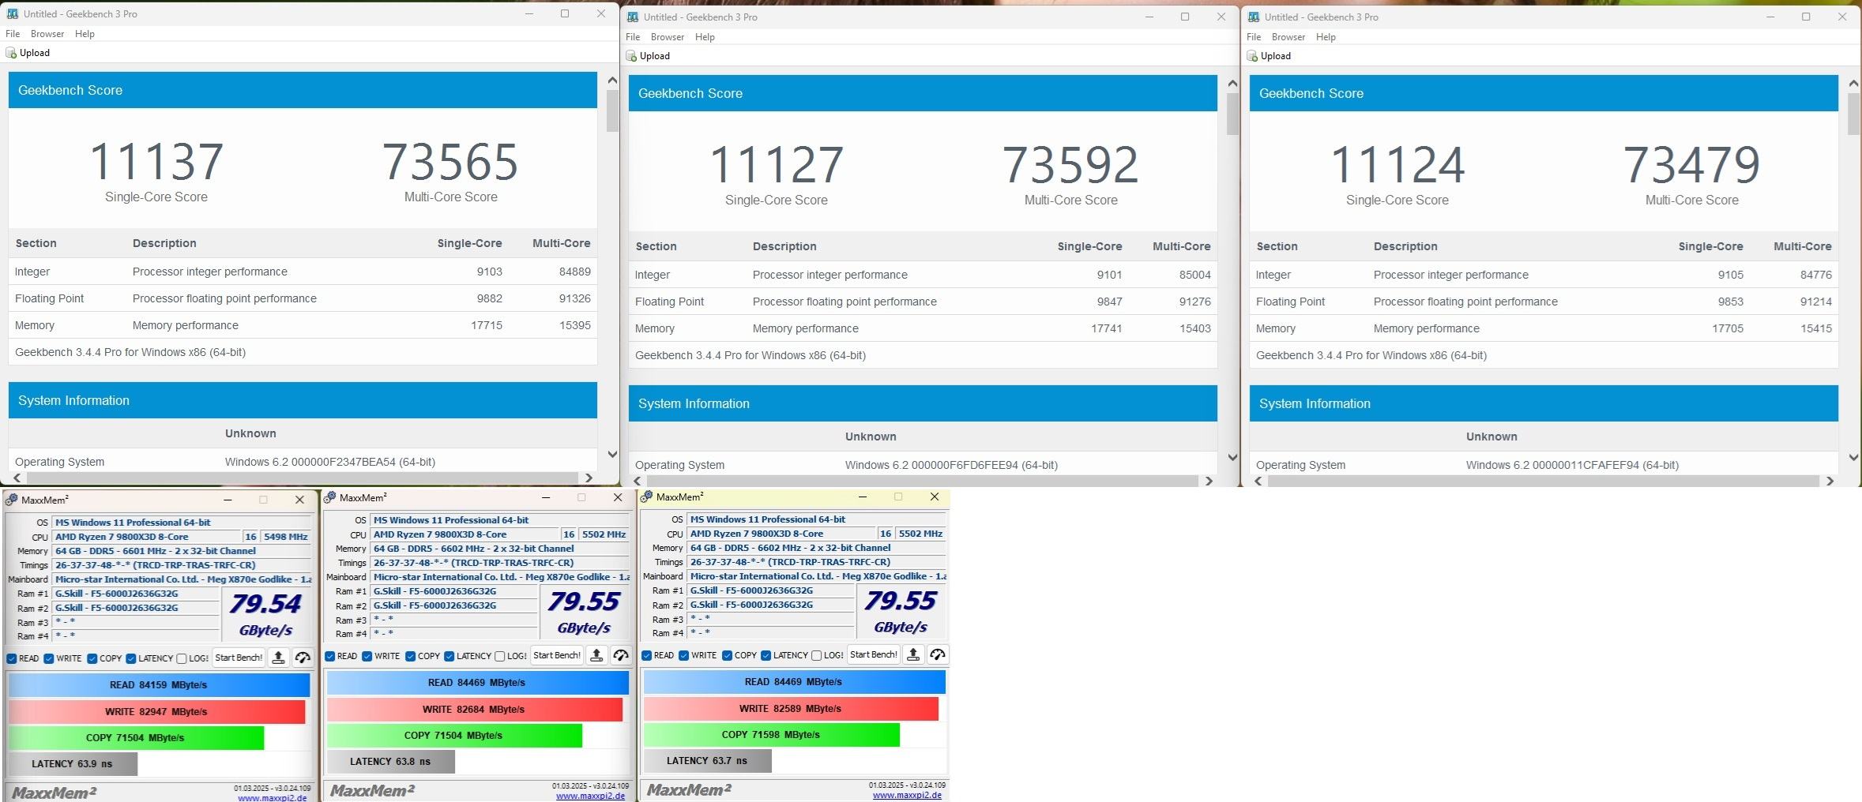The image size is (1862, 802).
Task: Click vertical scrollbar thumb in the 11137 Geekbench window
Action: tap(612, 111)
